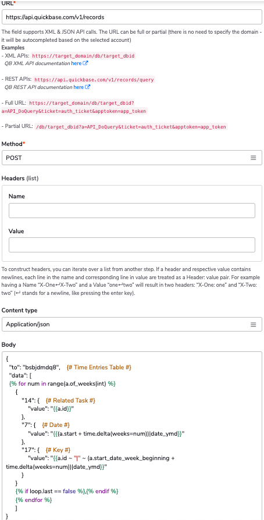
Task: Click the {% endfor %} line in the Body editor
Action: [x=34, y=500]
